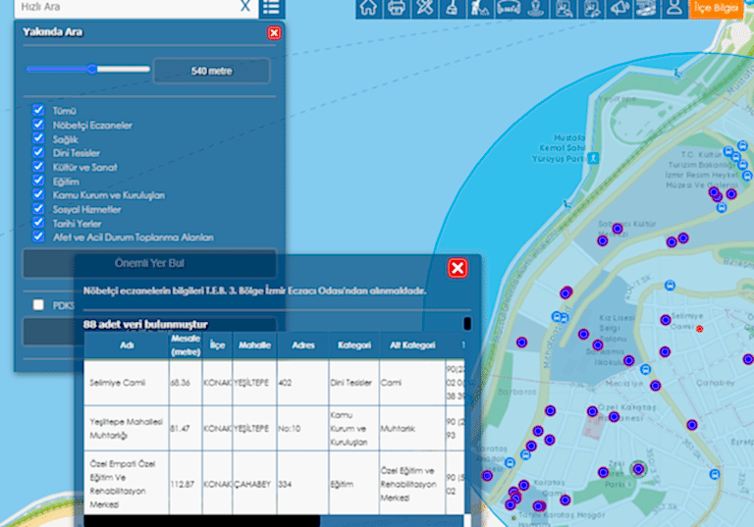
Task: Click the distance radius slider handle
Action: [x=92, y=69]
